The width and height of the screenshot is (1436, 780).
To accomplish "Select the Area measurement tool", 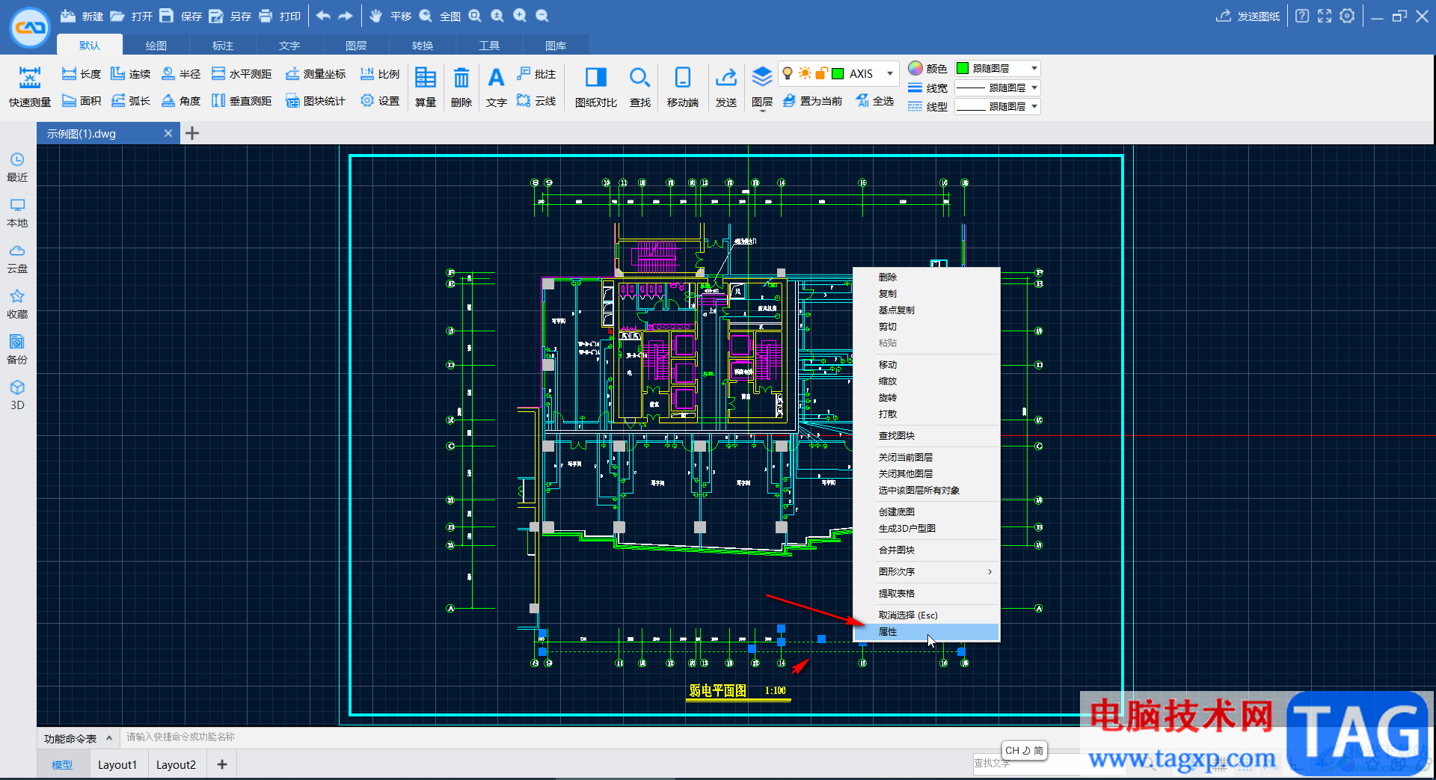I will 82,101.
